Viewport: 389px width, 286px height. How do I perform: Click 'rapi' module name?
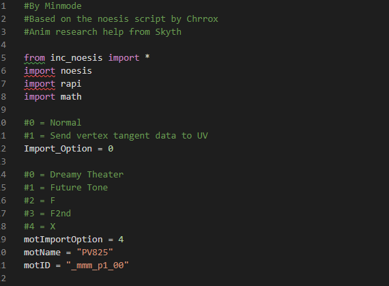click(x=71, y=84)
